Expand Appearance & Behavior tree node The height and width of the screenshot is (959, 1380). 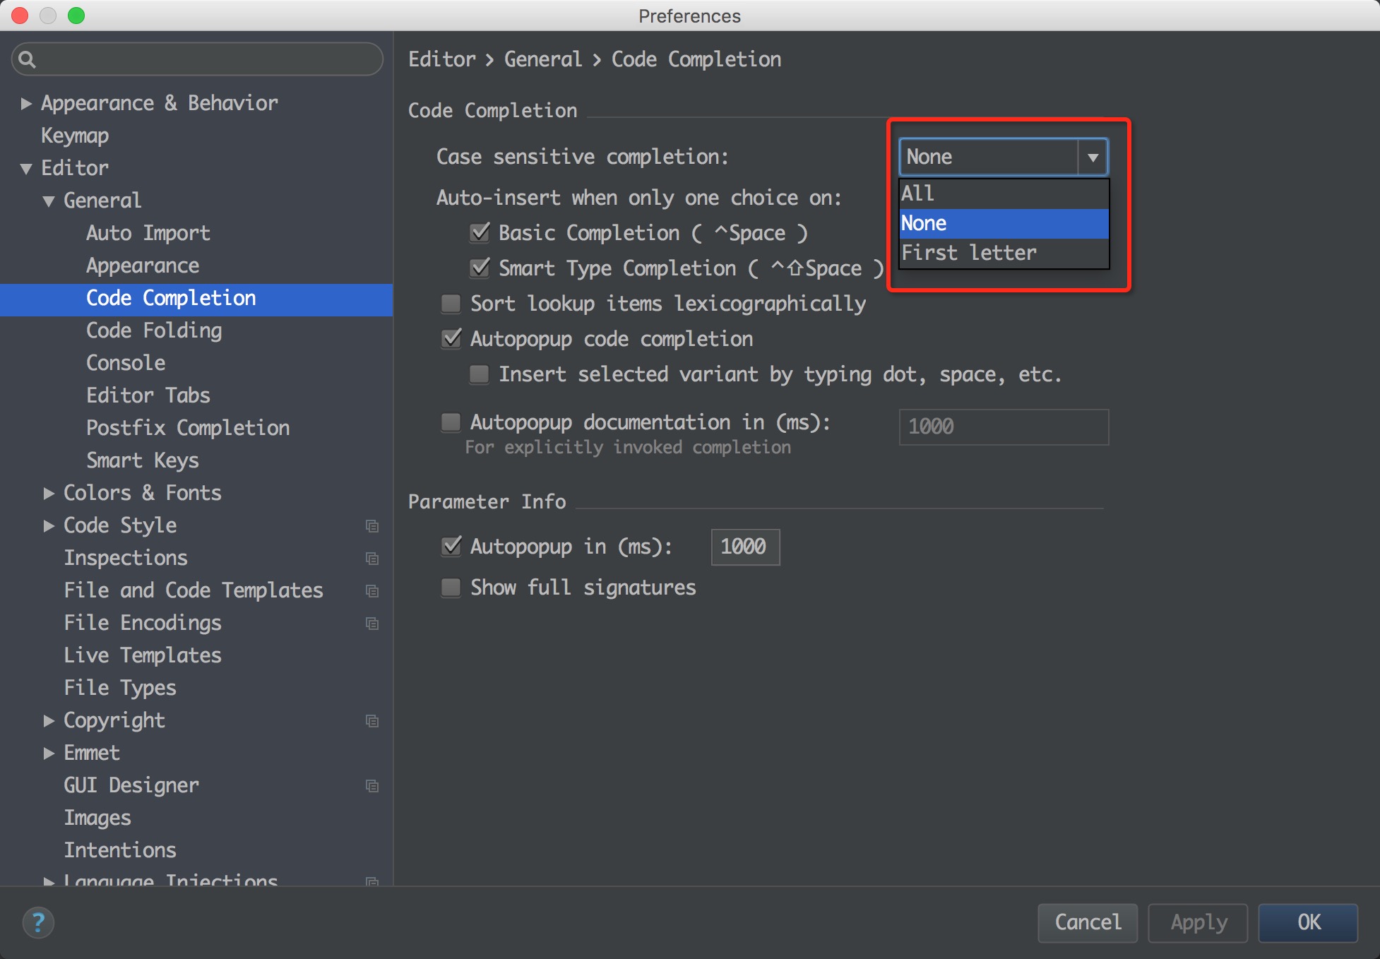coord(26,104)
